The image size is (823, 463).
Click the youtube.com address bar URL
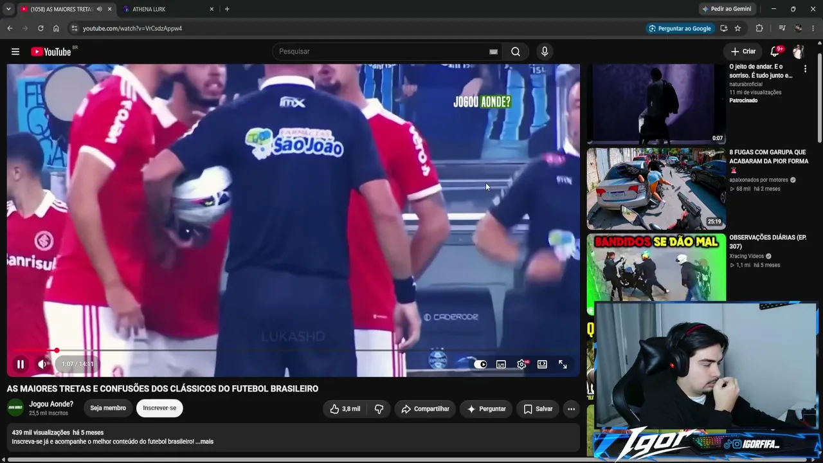[x=132, y=28]
